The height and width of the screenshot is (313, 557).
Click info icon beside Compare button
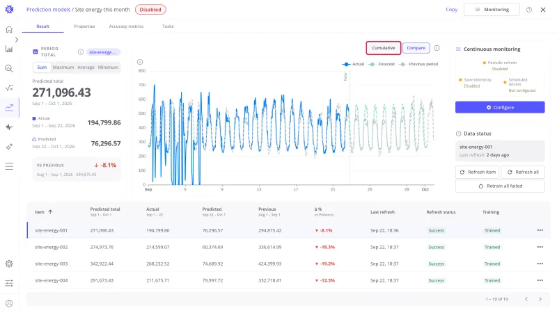click(x=437, y=48)
